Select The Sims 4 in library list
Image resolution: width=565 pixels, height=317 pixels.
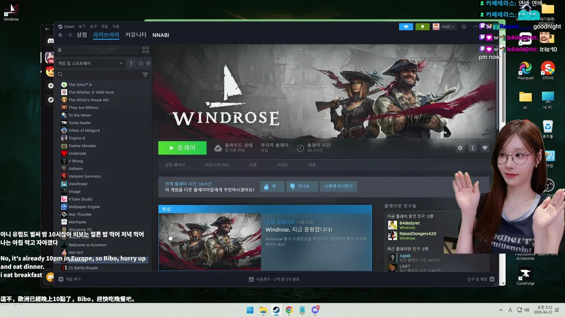[80, 85]
